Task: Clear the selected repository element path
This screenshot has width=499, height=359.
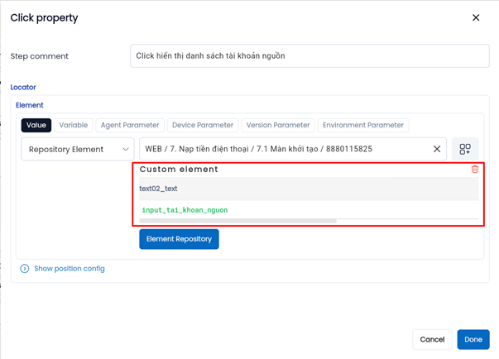Action: (x=437, y=149)
